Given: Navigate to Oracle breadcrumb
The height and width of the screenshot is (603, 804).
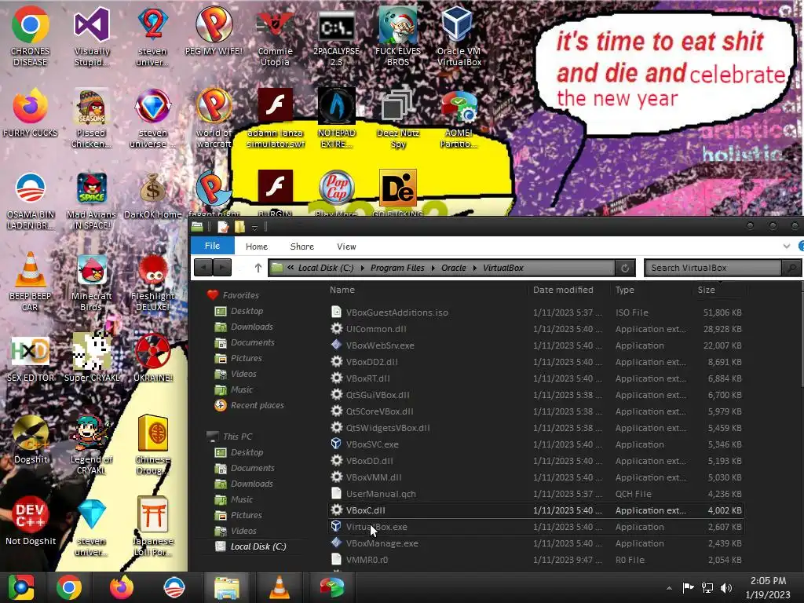Looking at the screenshot, I should 453,268.
